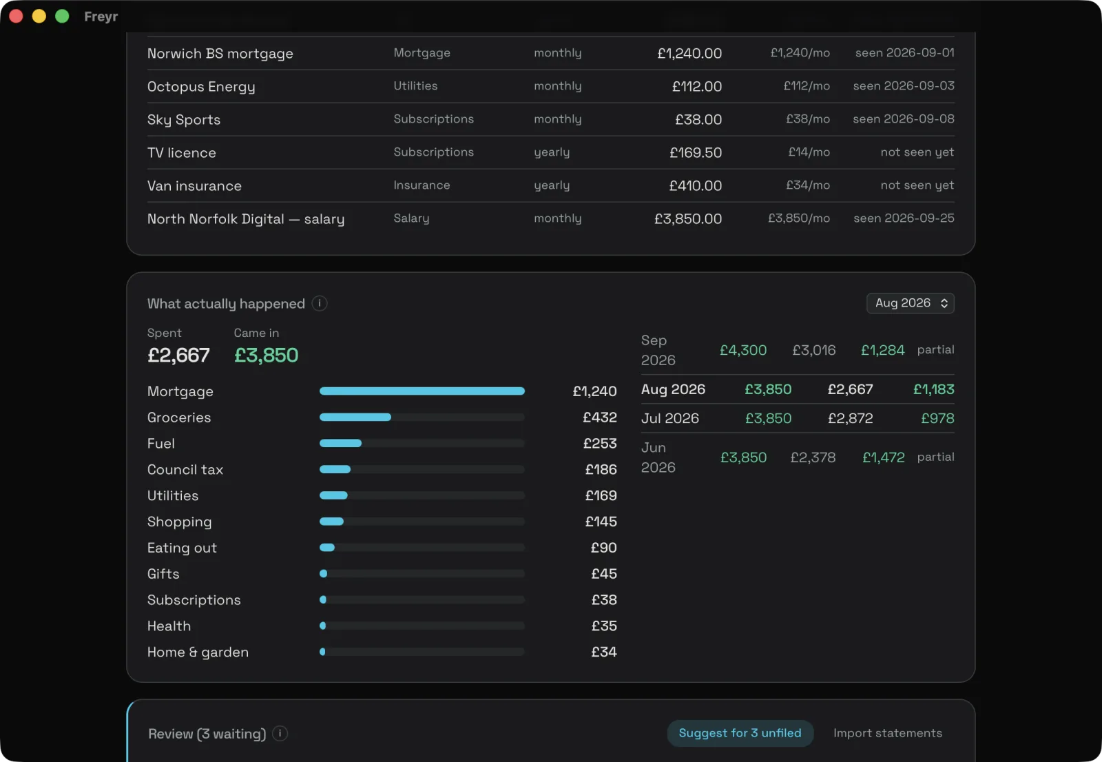
Task: Click the Gifts category label
Action: (163, 574)
